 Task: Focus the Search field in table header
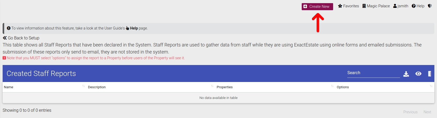point(373,73)
